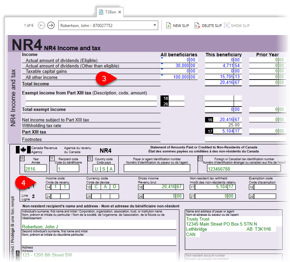Click the NEW SLIP button label

tap(181, 26)
